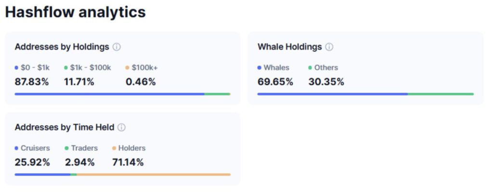Select the blue $0 - $1k legend dot
493x193 pixels.
click(x=16, y=68)
